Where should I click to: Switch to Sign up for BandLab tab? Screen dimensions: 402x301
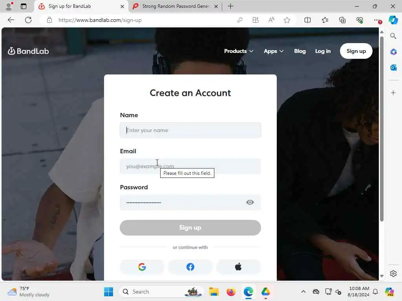pyautogui.click(x=77, y=6)
